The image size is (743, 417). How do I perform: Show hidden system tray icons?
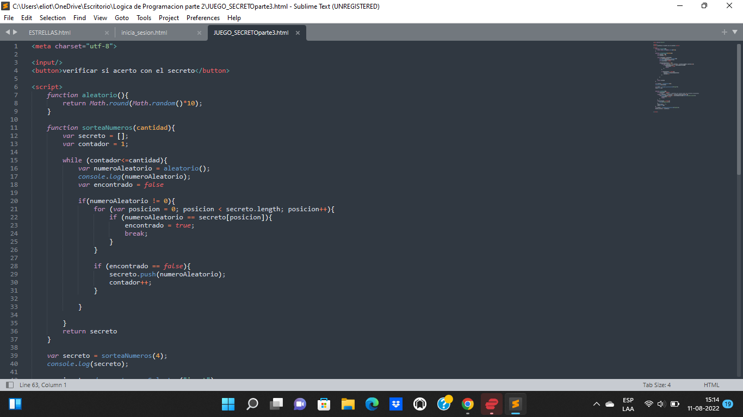click(597, 404)
